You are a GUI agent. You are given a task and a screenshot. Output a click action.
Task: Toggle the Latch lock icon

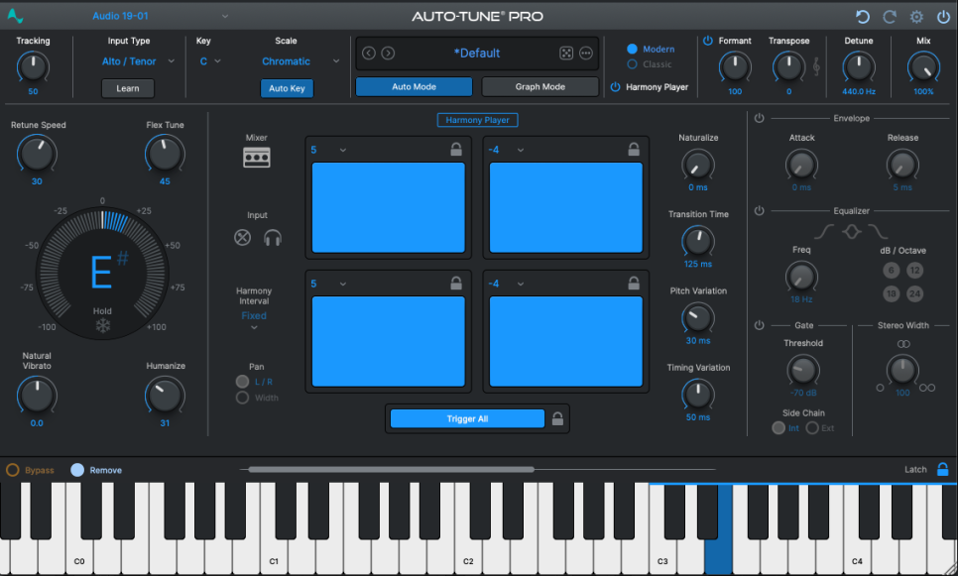coord(943,469)
